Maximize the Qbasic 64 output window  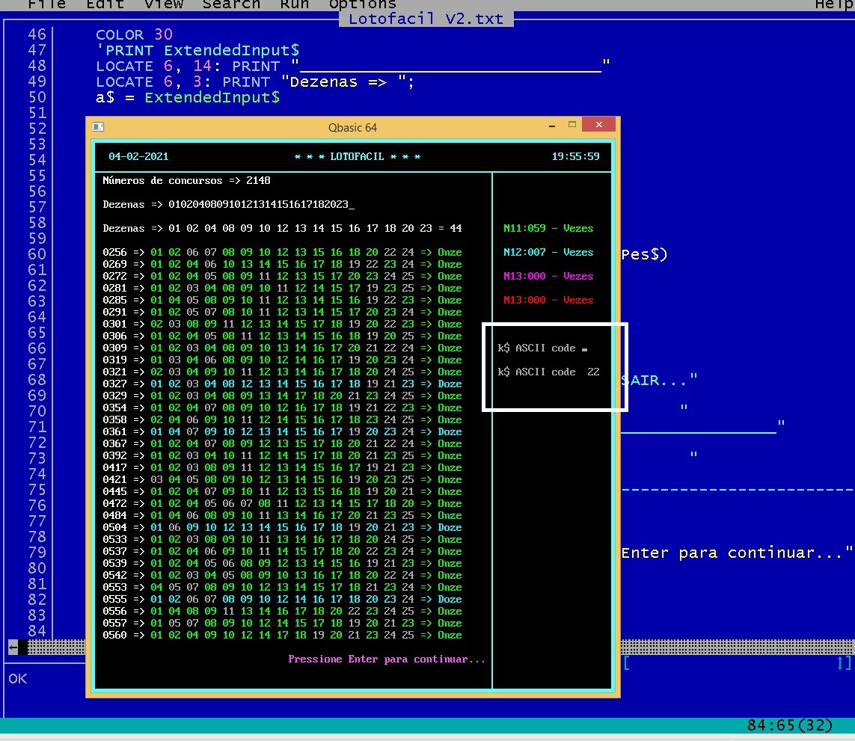[x=572, y=126]
